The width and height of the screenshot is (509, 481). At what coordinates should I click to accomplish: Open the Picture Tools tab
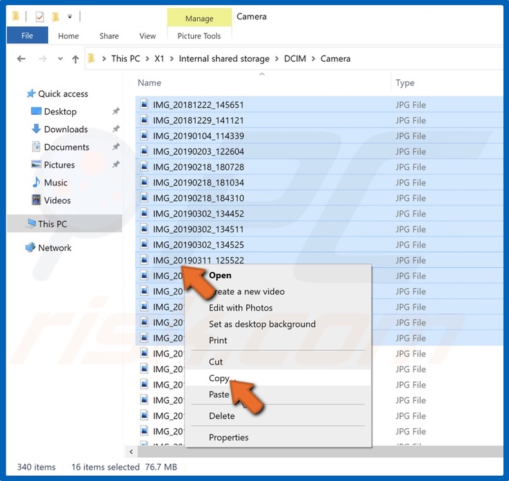tap(199, 36)
